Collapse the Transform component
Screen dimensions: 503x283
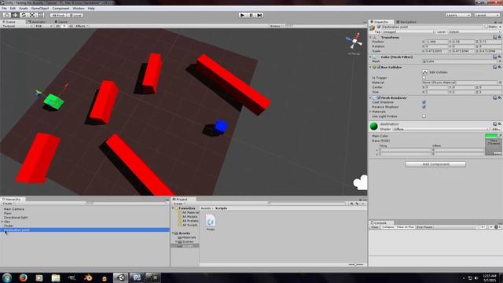point(370,37)
